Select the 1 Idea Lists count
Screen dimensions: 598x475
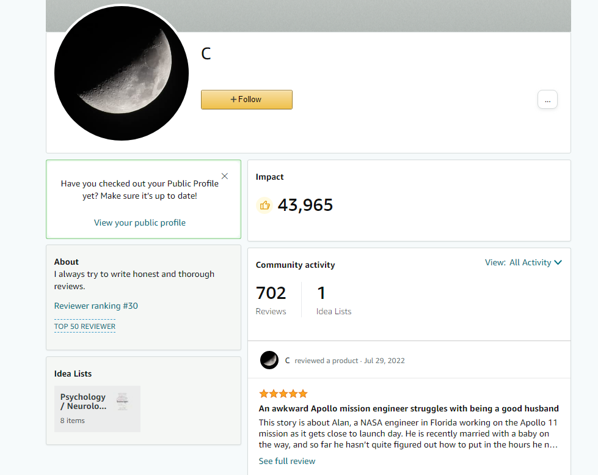coord(334,300)
